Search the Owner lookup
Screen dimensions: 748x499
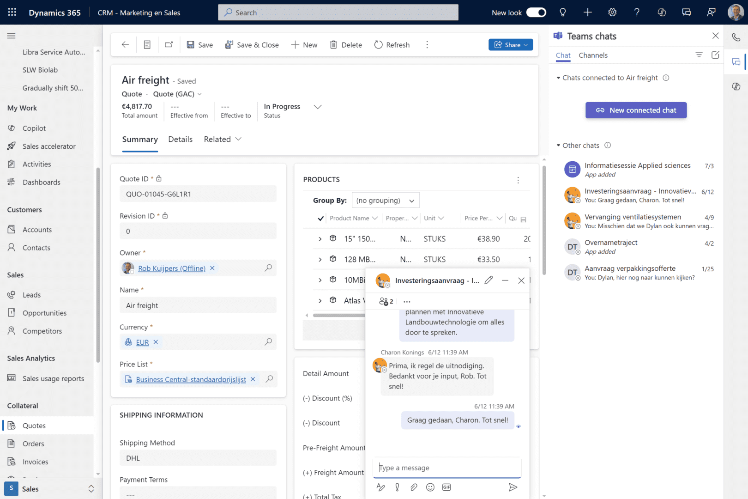pos(268,268)
